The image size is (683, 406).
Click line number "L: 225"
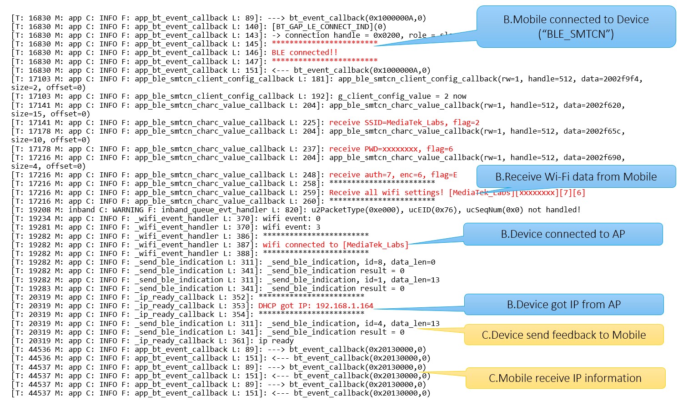[x=305, y=123]
